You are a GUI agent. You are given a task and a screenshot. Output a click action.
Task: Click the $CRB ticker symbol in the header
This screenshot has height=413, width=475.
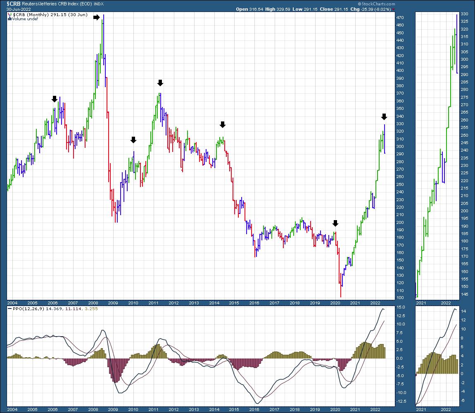click(14, 4)
